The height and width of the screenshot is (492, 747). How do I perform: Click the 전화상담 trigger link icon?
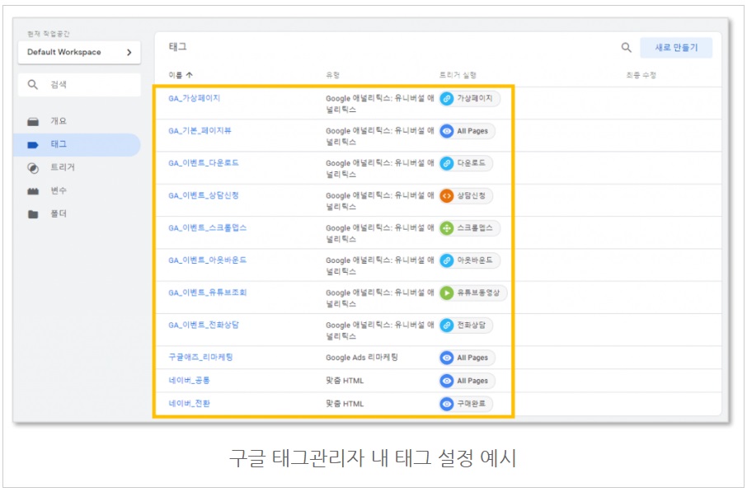[x=446, y=326]
